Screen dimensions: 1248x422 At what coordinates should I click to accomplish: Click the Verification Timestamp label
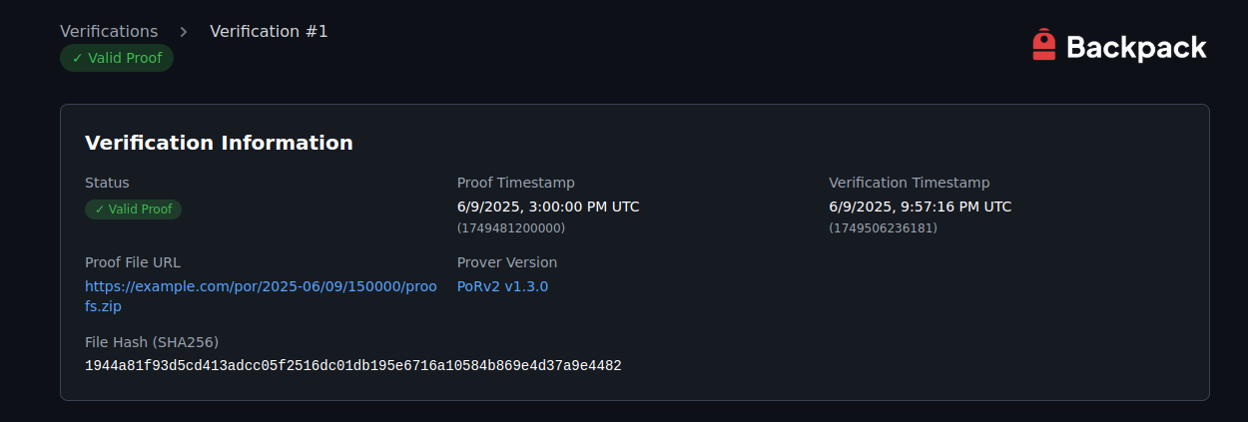pyautogui.click(x=909, y=183)
